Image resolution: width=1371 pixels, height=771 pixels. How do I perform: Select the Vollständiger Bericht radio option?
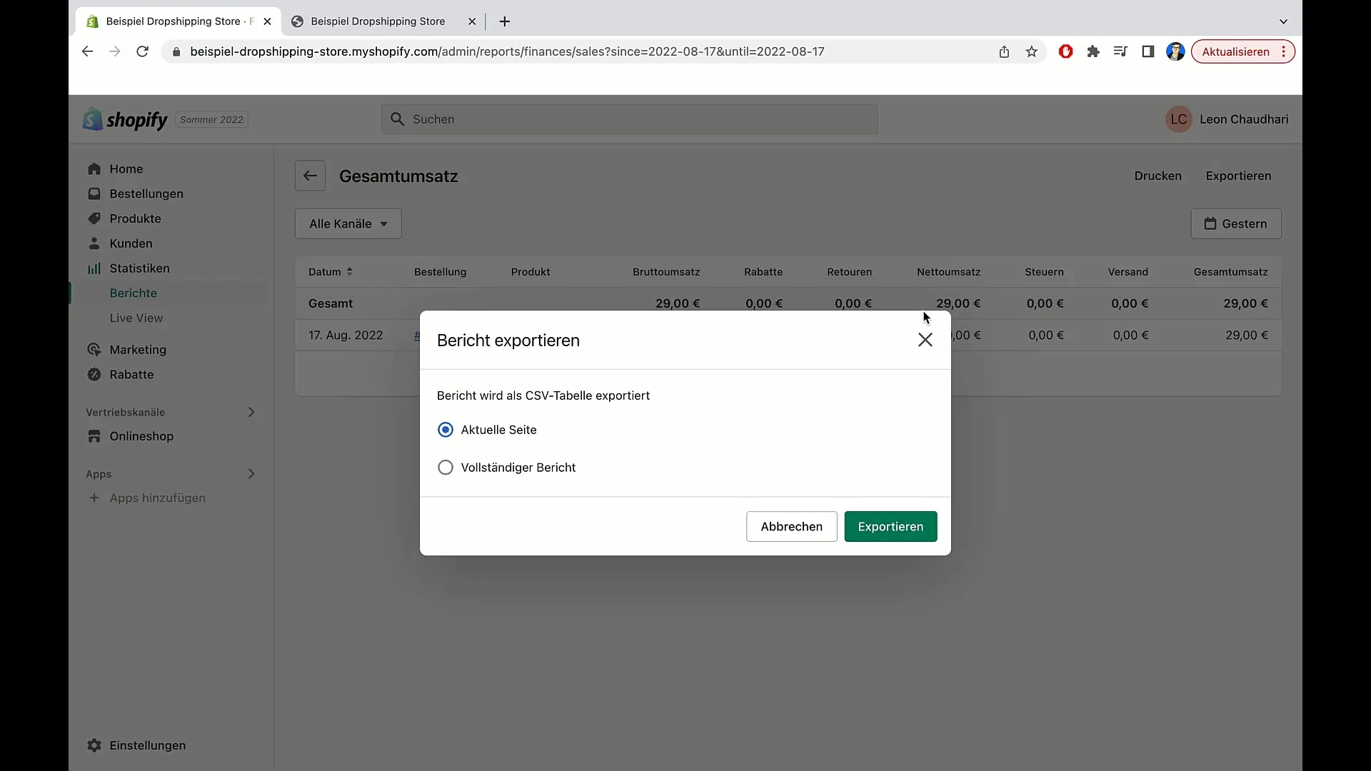[445, 468]
